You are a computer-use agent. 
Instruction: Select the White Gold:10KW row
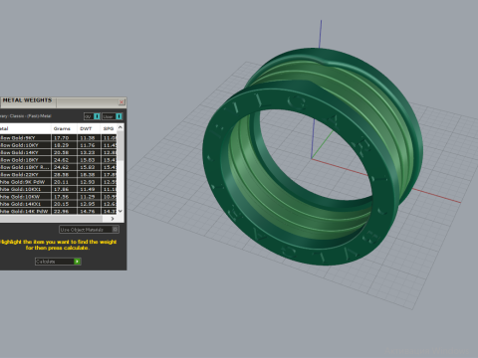[58, 197]
